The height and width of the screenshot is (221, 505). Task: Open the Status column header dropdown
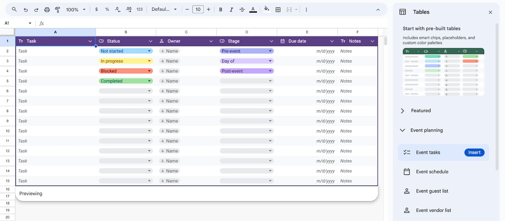(150, 41)
